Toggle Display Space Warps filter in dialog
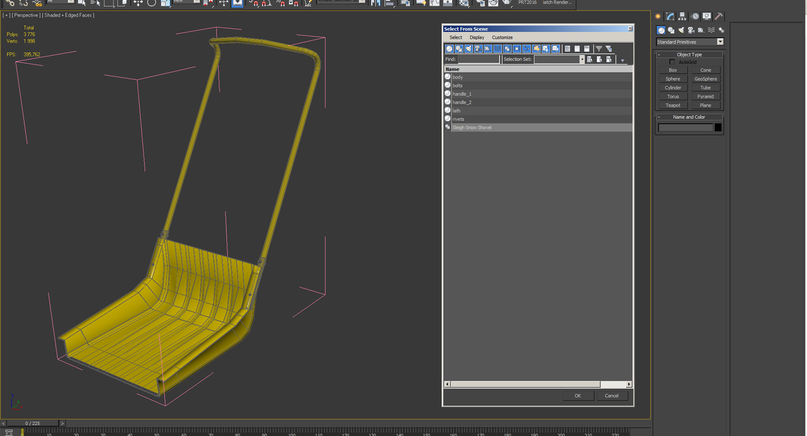Viewport: 807px width, 436px height. coord(497,49)
